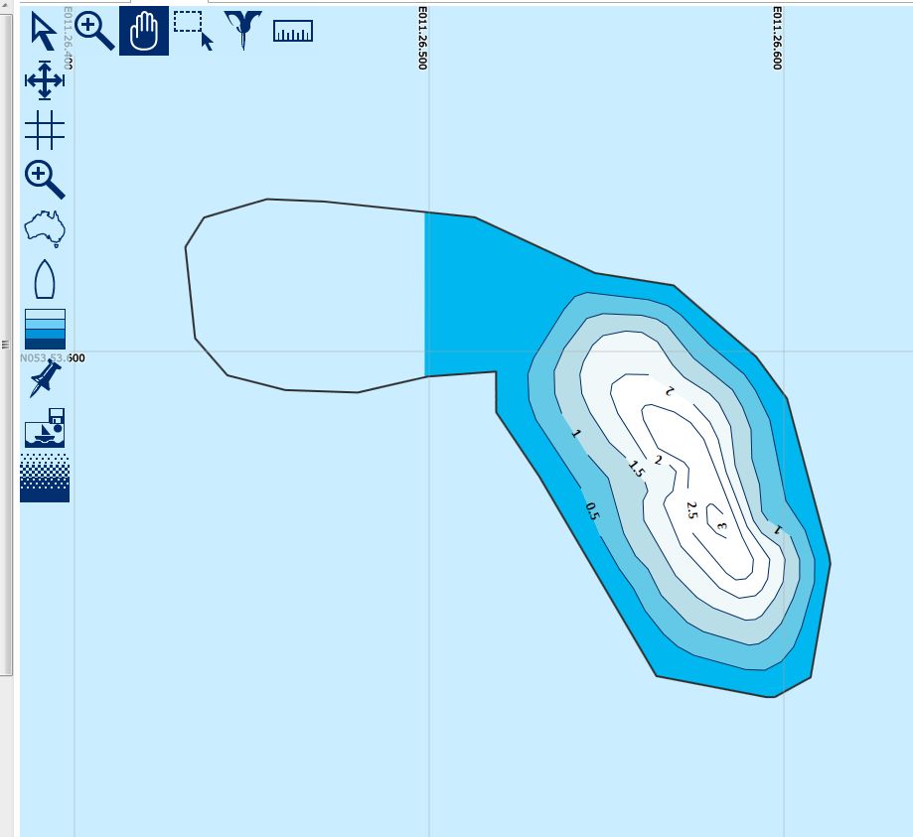Activate the zoom-in magnifier in top toolbar
The height and width of the screenshot is (837, 913).
(94, 31)
